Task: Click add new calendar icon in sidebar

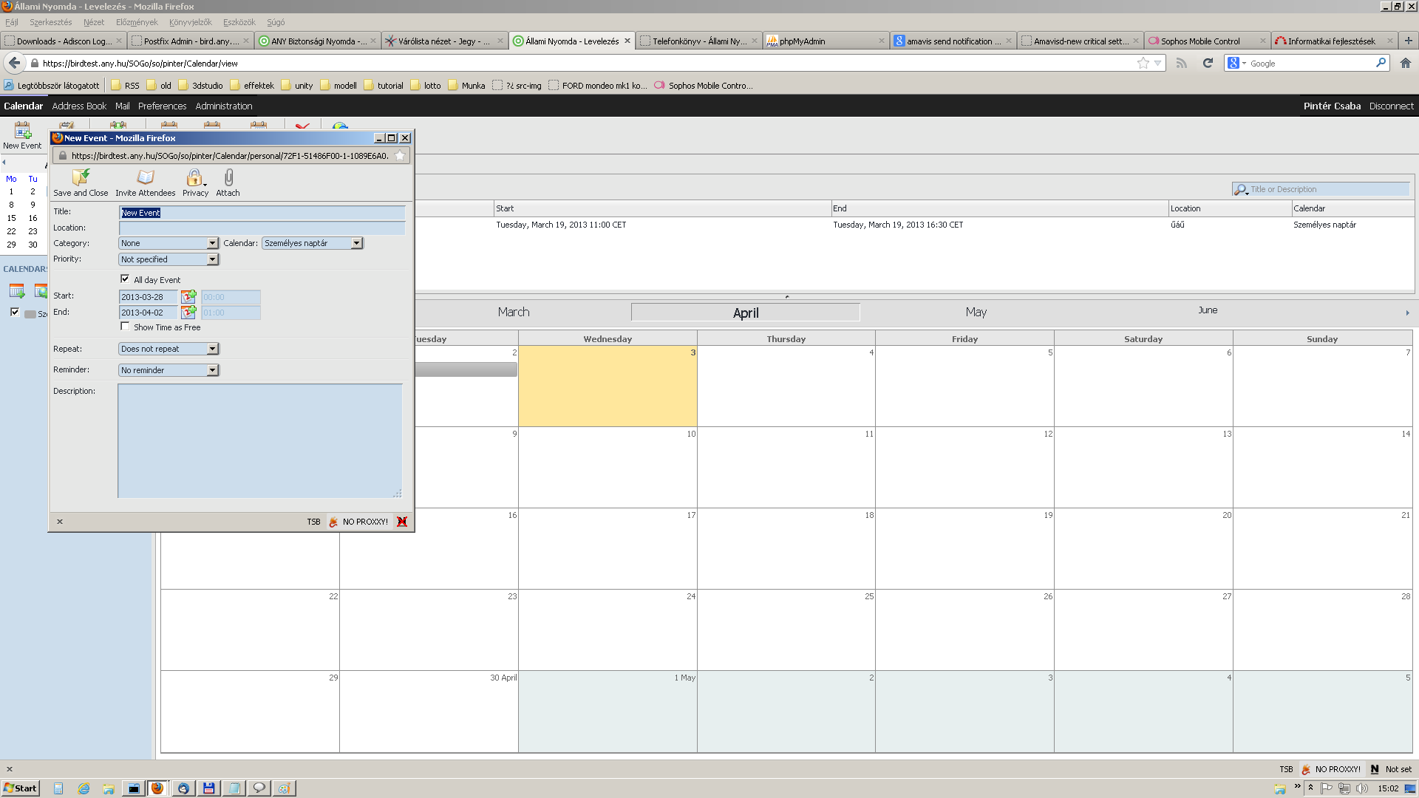Action: tap(17, 290)
